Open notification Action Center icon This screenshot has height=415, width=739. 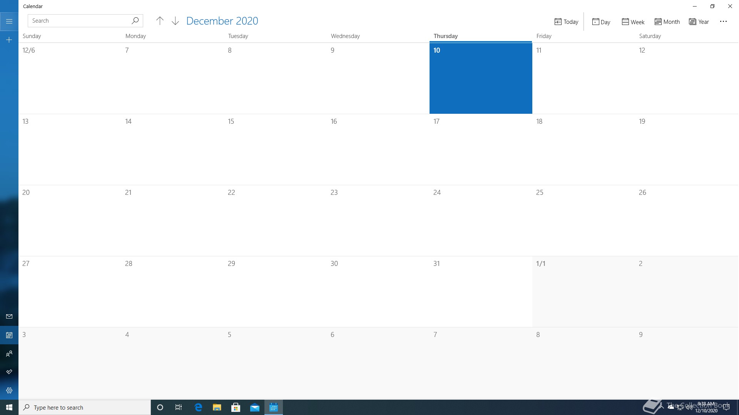[x=726, y=407]
